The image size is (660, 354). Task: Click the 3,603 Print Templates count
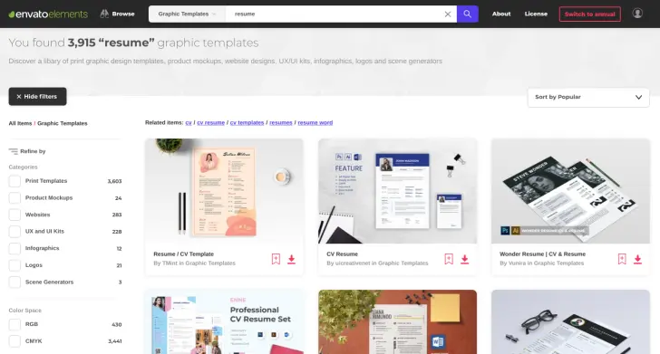[114, 181]
